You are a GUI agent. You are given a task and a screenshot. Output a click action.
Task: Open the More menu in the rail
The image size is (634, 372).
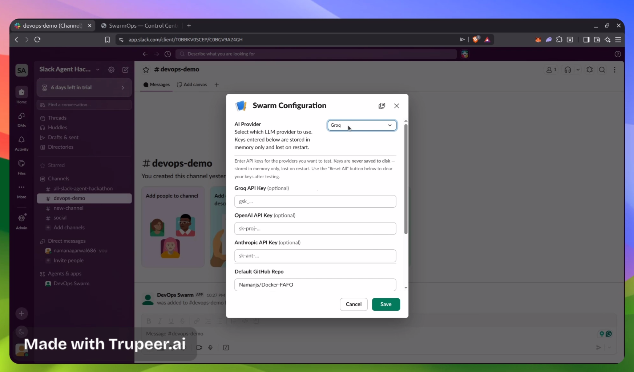coord(22,191)
